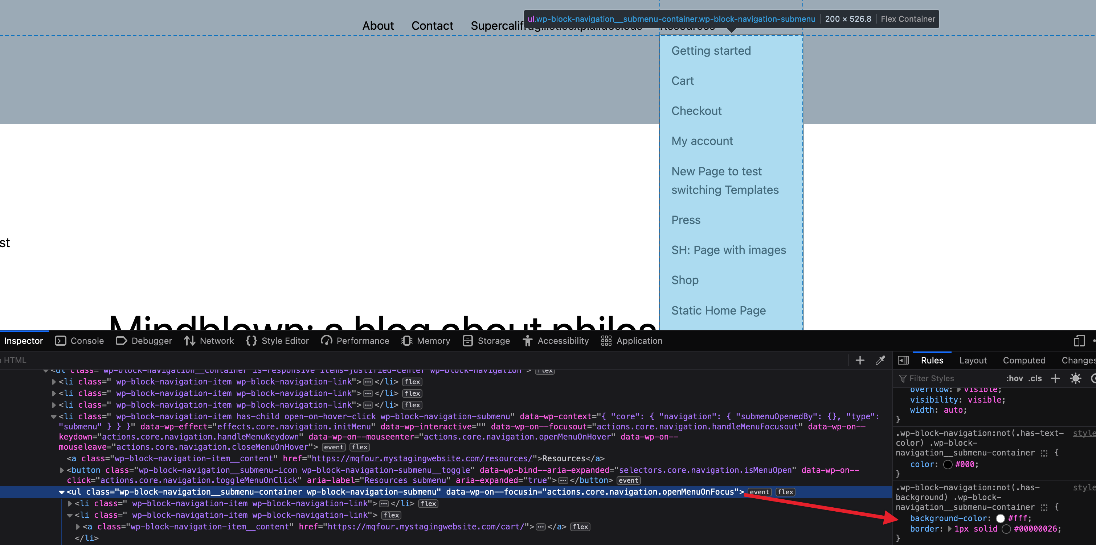The height and width of the screenshot is (545, 1096).
Task: Collapse the selected submenu-container ul node
Action: 62,492
